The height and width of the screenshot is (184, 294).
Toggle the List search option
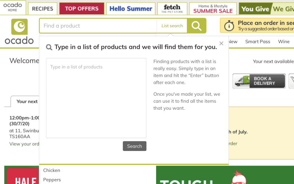click(x=172, y=26)
